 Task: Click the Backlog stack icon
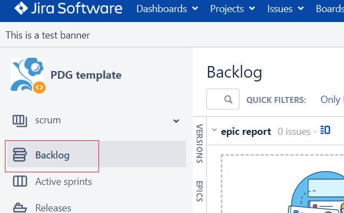(x=20, y=155)
